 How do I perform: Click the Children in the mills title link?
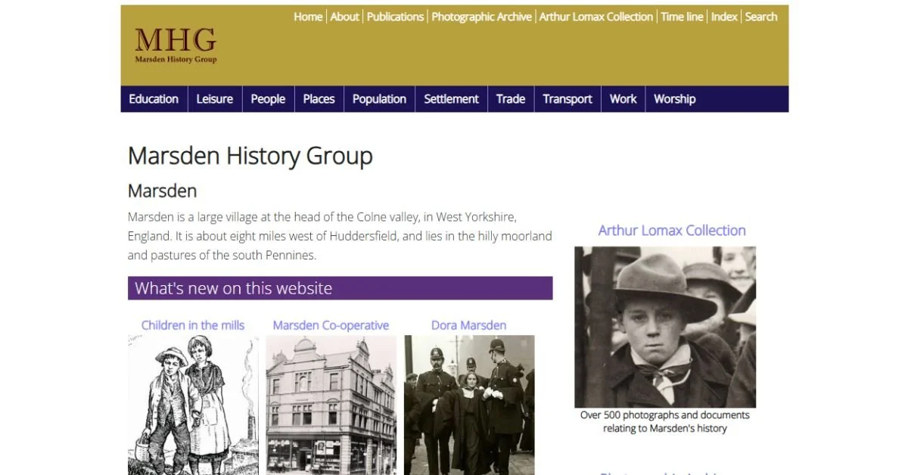point(193,325)
